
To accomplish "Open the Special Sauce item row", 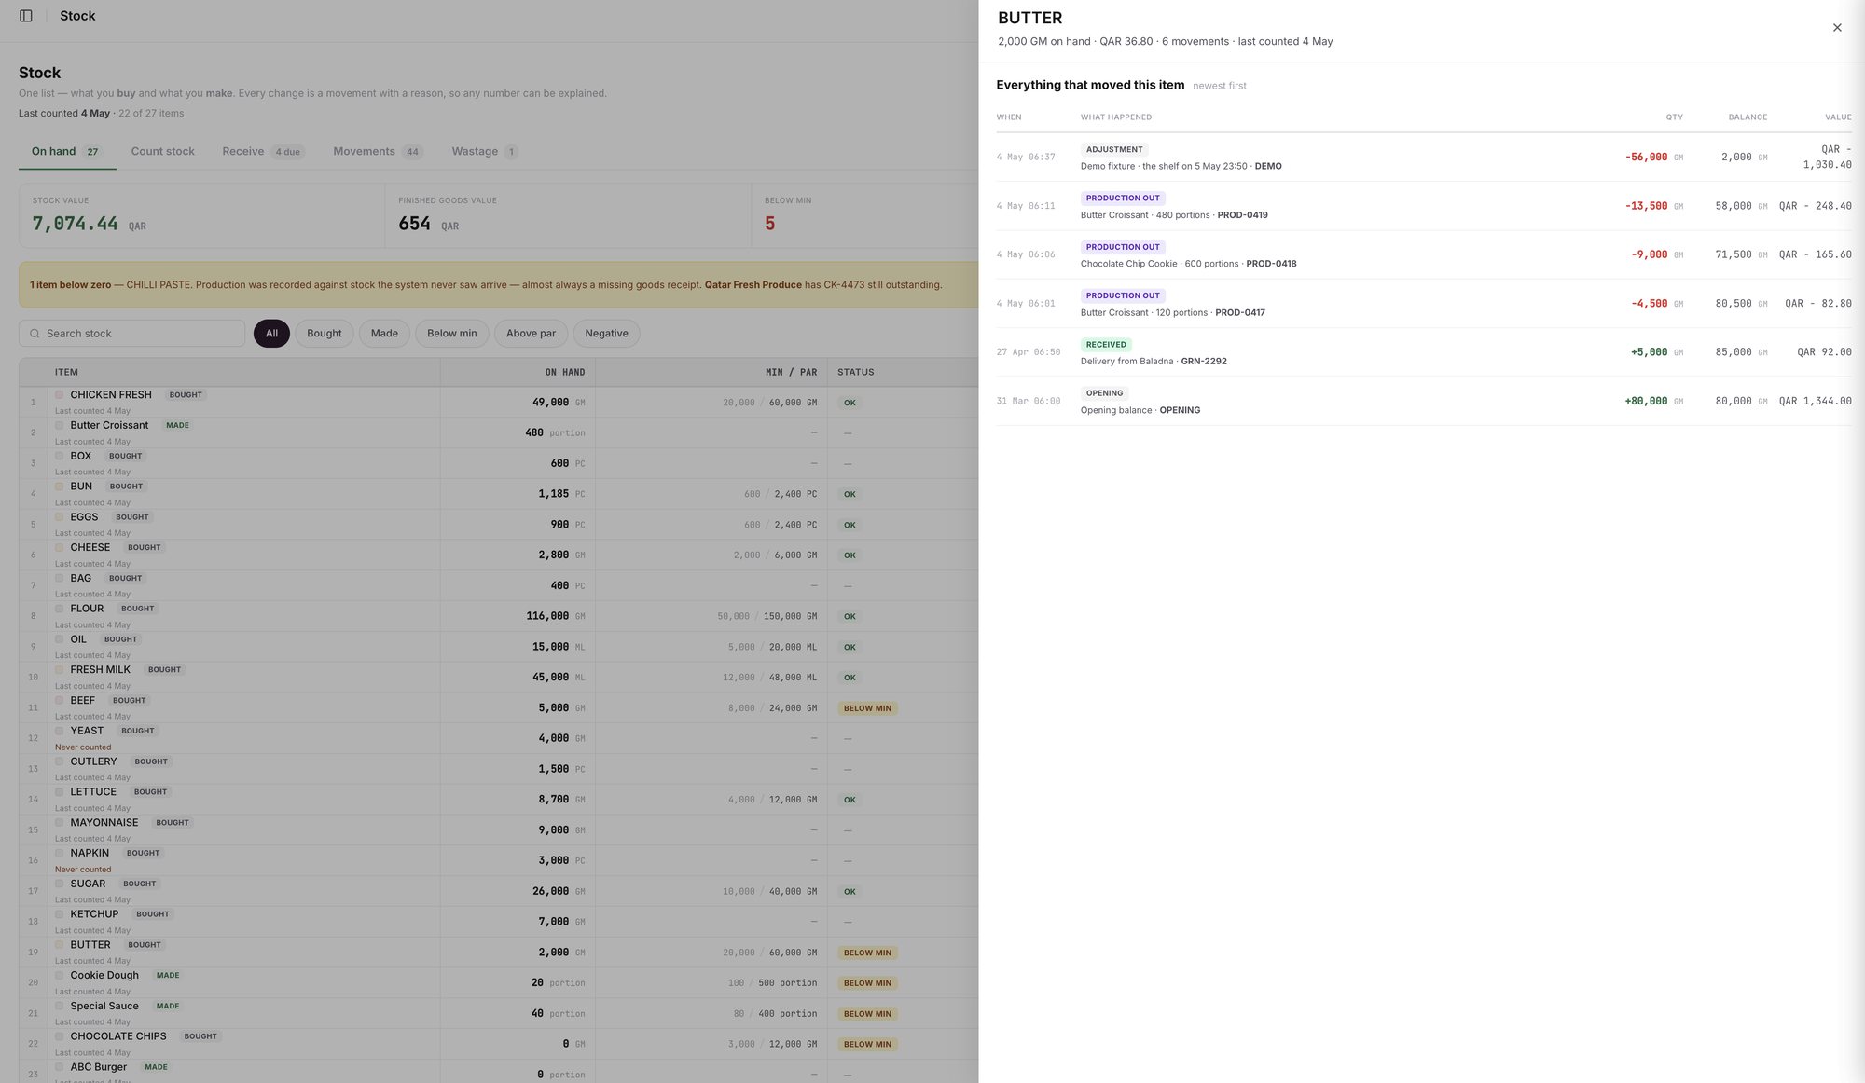I will 499,1013.
